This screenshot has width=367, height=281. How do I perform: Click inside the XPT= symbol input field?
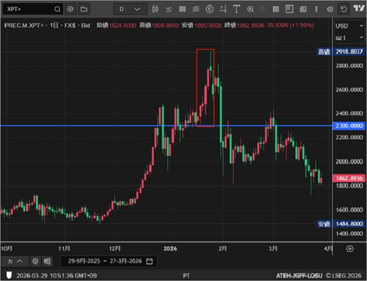(28, 9)
